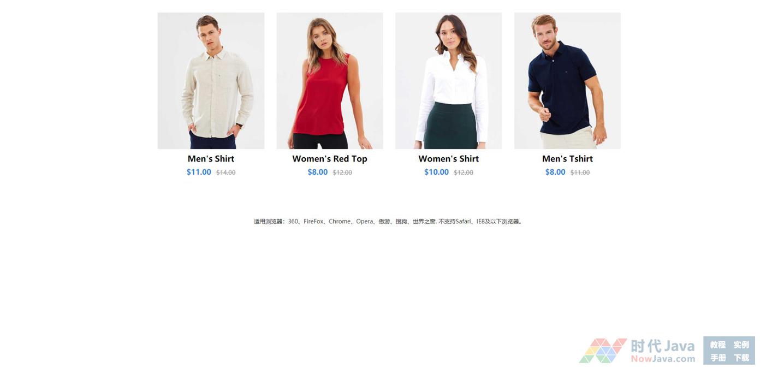Open the Women's Shirt product photo
778x392 pixels.
click(448, 81)
